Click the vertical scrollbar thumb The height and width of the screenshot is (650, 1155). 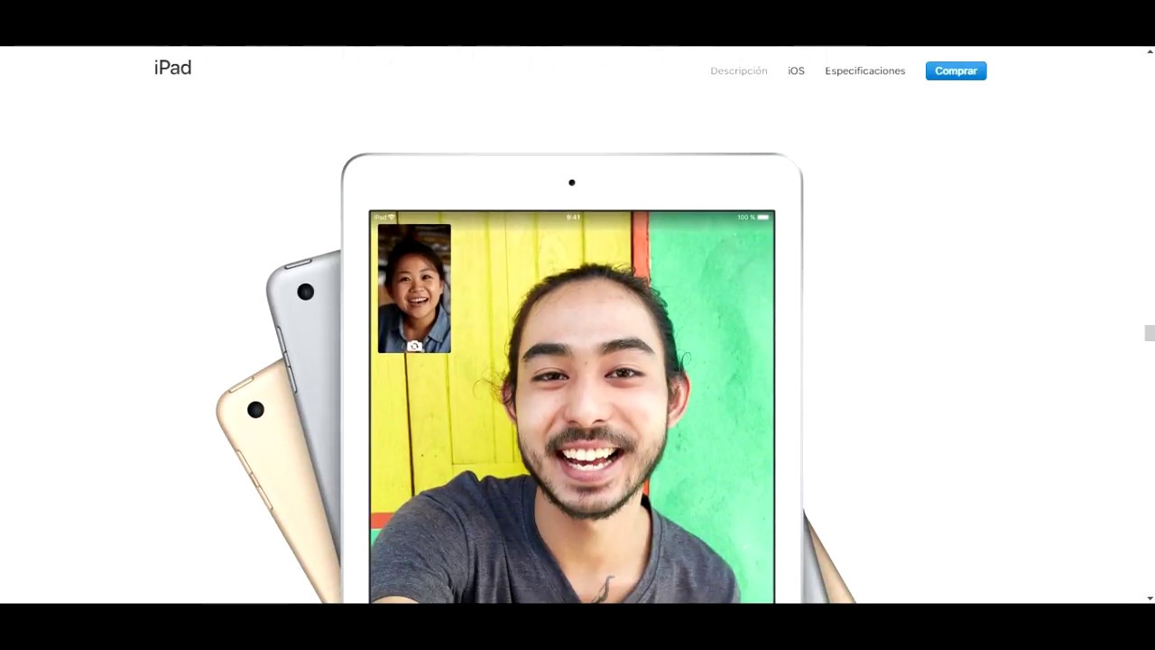coord(1150,333)
